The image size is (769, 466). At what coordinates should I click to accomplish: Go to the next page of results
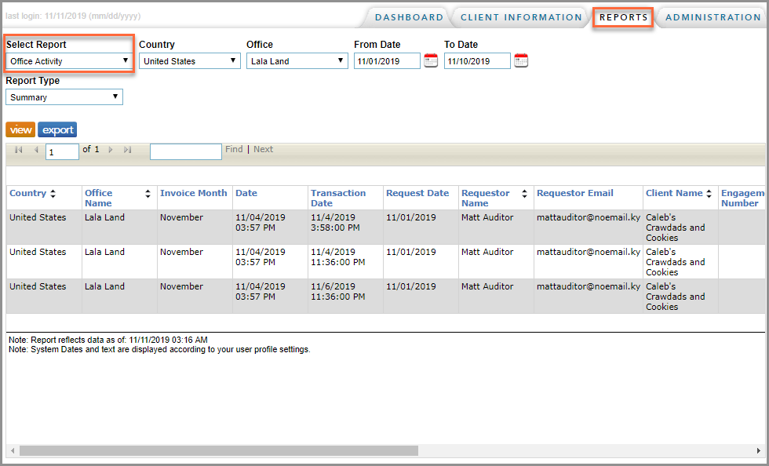[111, 149]
